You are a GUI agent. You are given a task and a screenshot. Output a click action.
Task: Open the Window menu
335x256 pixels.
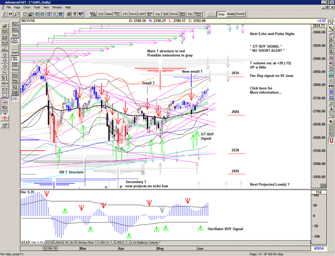tap(57, 8)
